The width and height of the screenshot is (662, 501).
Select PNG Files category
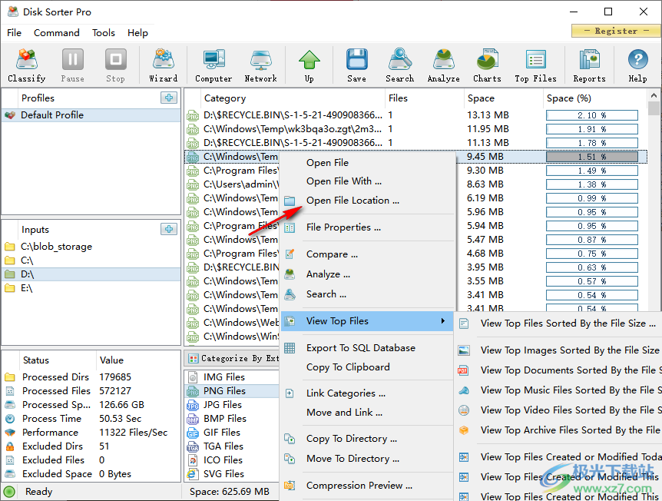tap(232, 391)
